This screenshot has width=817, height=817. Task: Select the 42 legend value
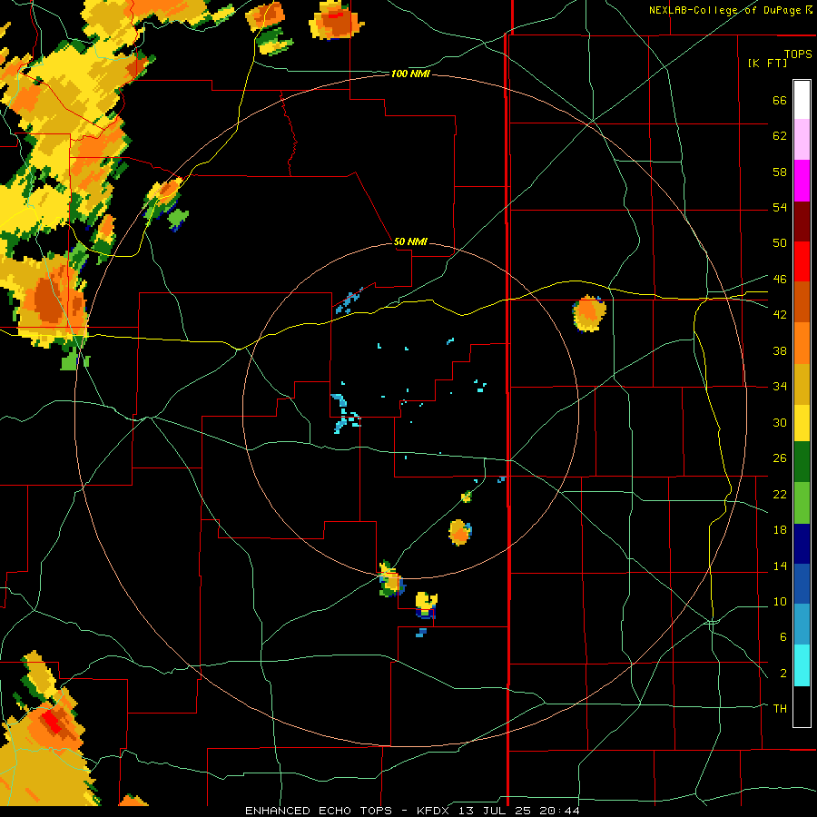(x=780, y=315)
